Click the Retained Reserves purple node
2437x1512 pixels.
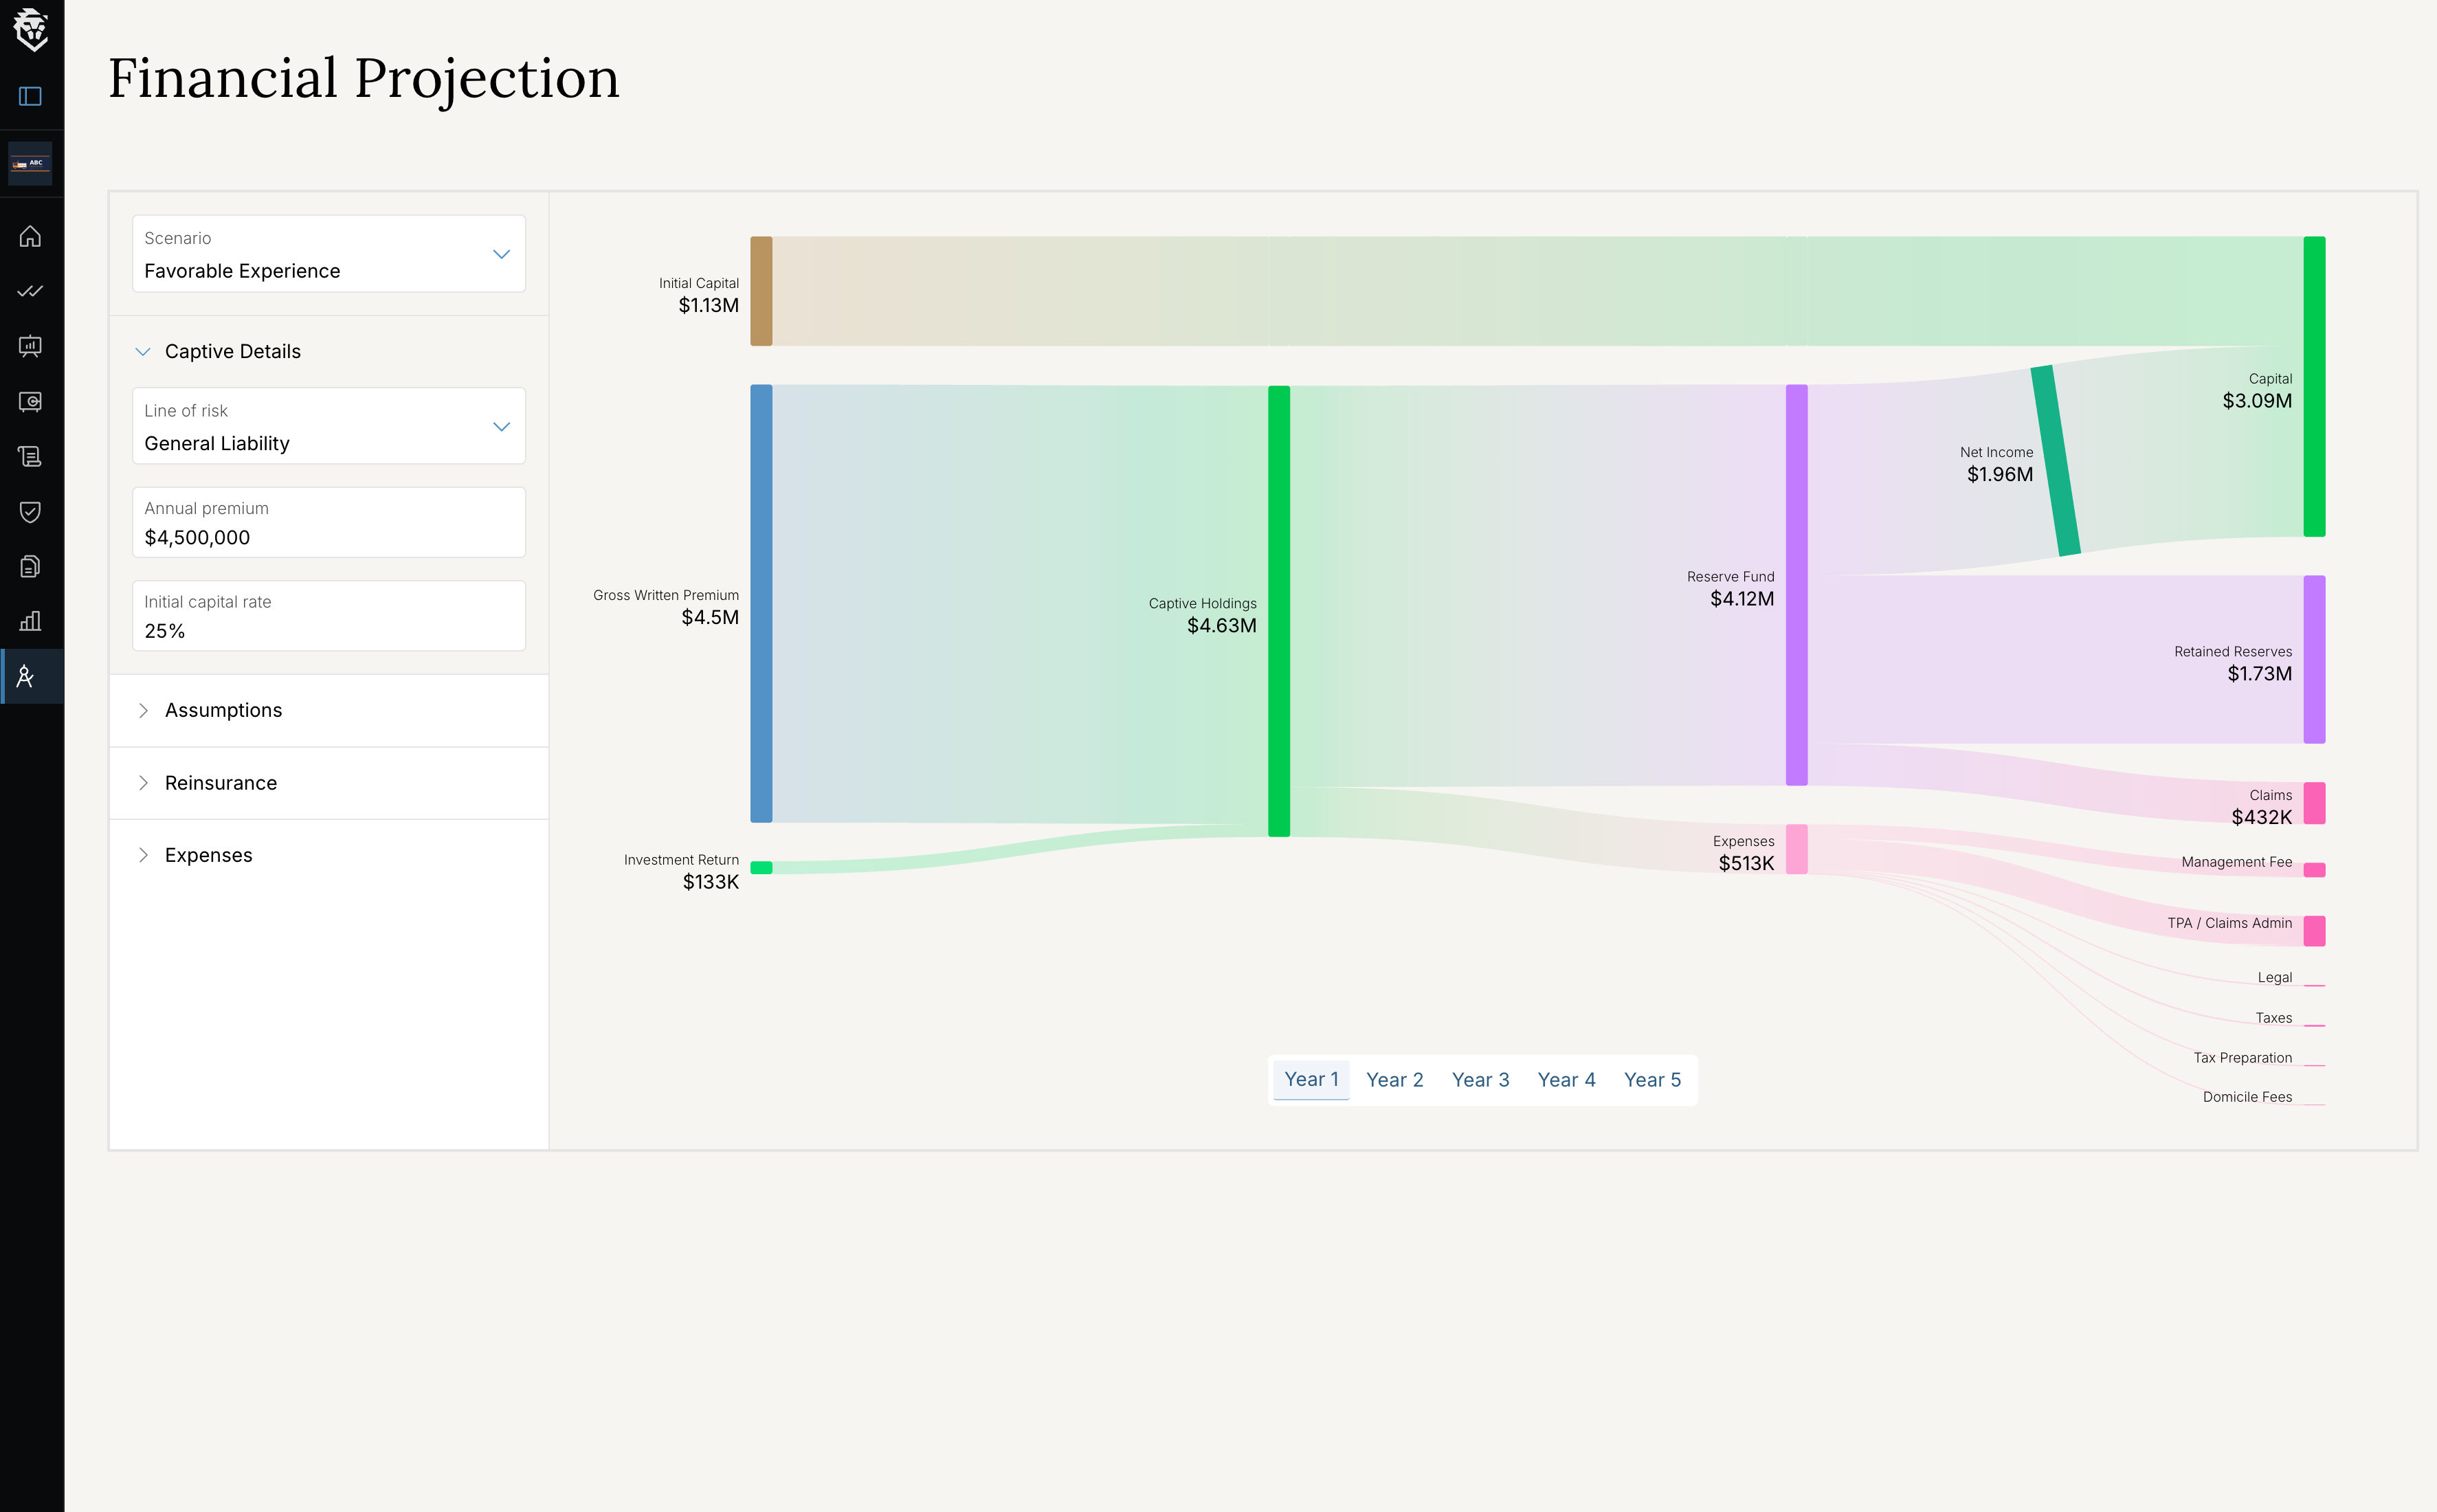click(2314, 659)
